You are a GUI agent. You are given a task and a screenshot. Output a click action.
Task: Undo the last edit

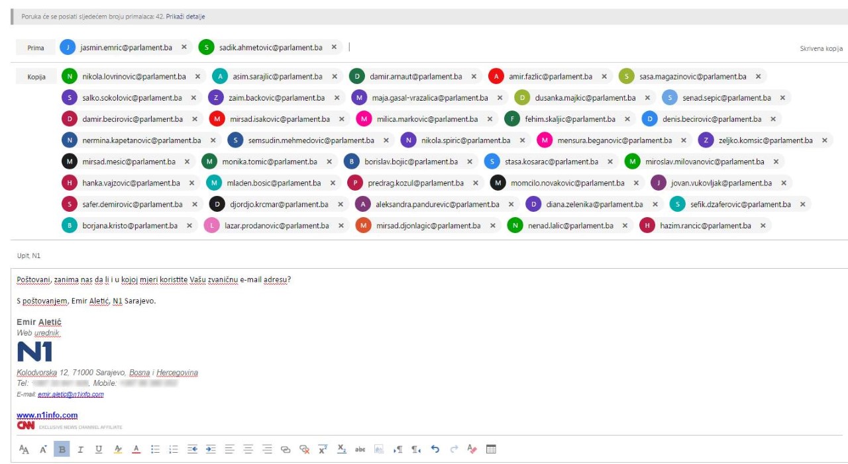435,449
